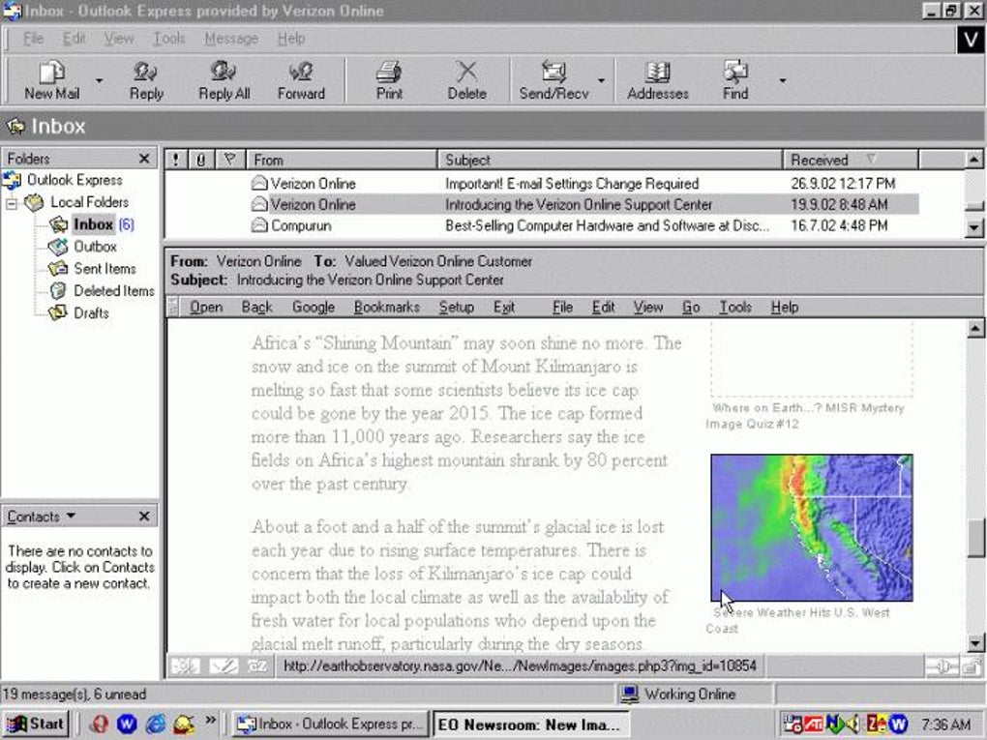Open the Contacts dropdown menu
Viewport: 987px width, 740px height.
click(x=42, y=516)
